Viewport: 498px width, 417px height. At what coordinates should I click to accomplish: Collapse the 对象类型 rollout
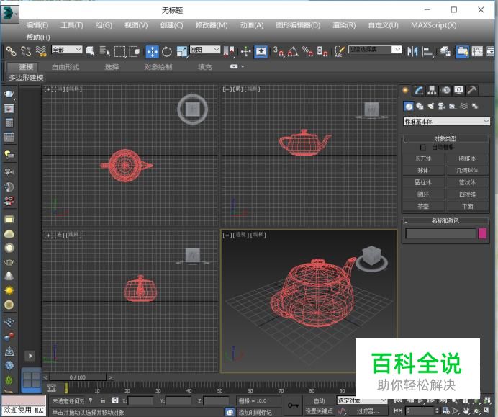445,138
